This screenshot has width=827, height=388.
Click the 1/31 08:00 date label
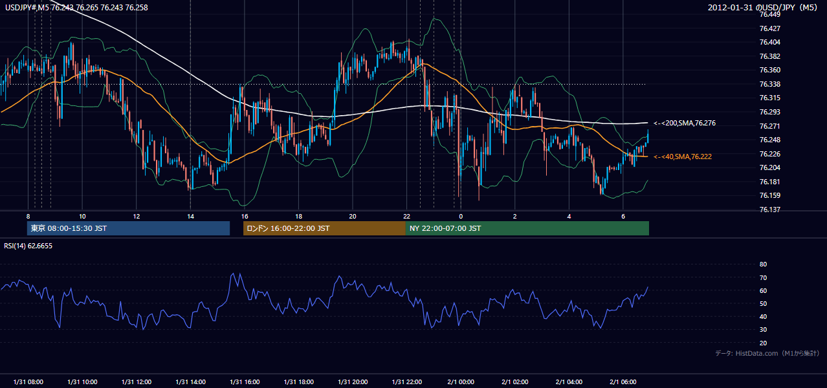pyautogui.click(x=28, y=382)
